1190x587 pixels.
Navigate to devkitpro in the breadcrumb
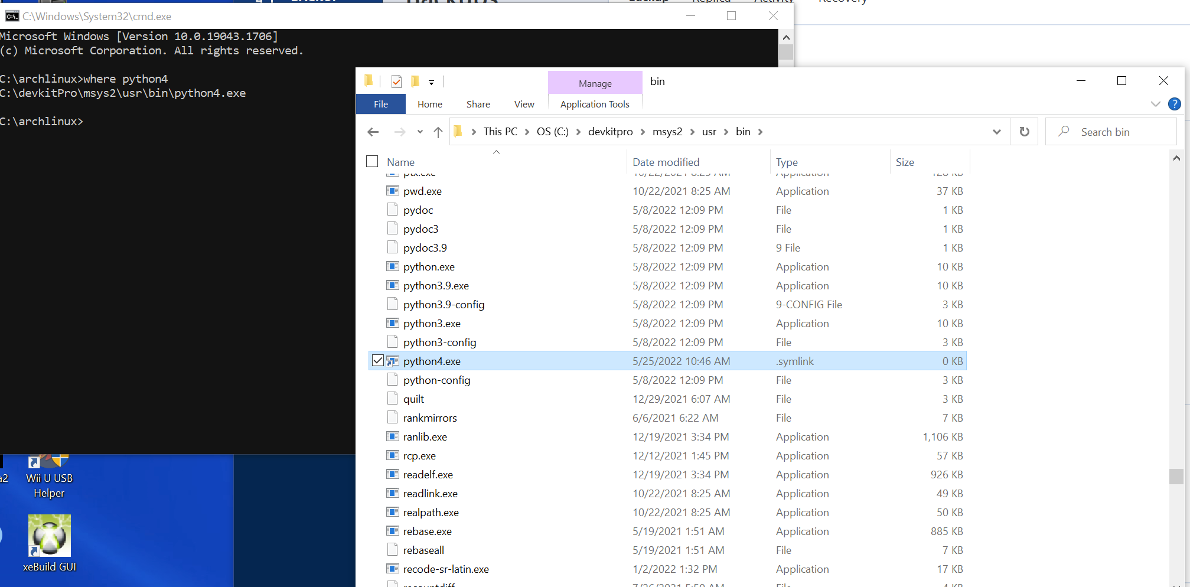coord(611,132)
